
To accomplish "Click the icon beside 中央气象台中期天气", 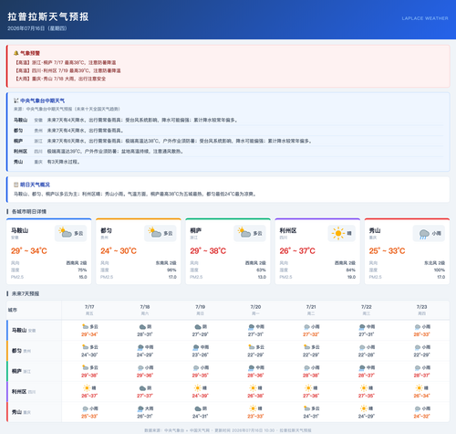I will tap(16, 101).
